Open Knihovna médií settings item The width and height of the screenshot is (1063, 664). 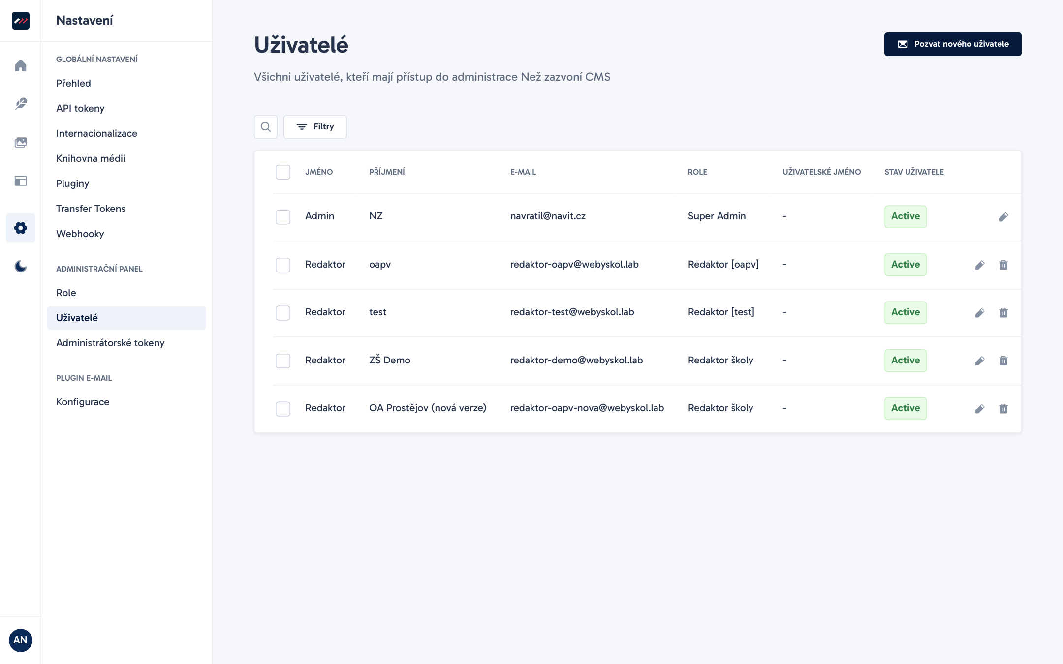pyautogui.click(x=126, y=158)
